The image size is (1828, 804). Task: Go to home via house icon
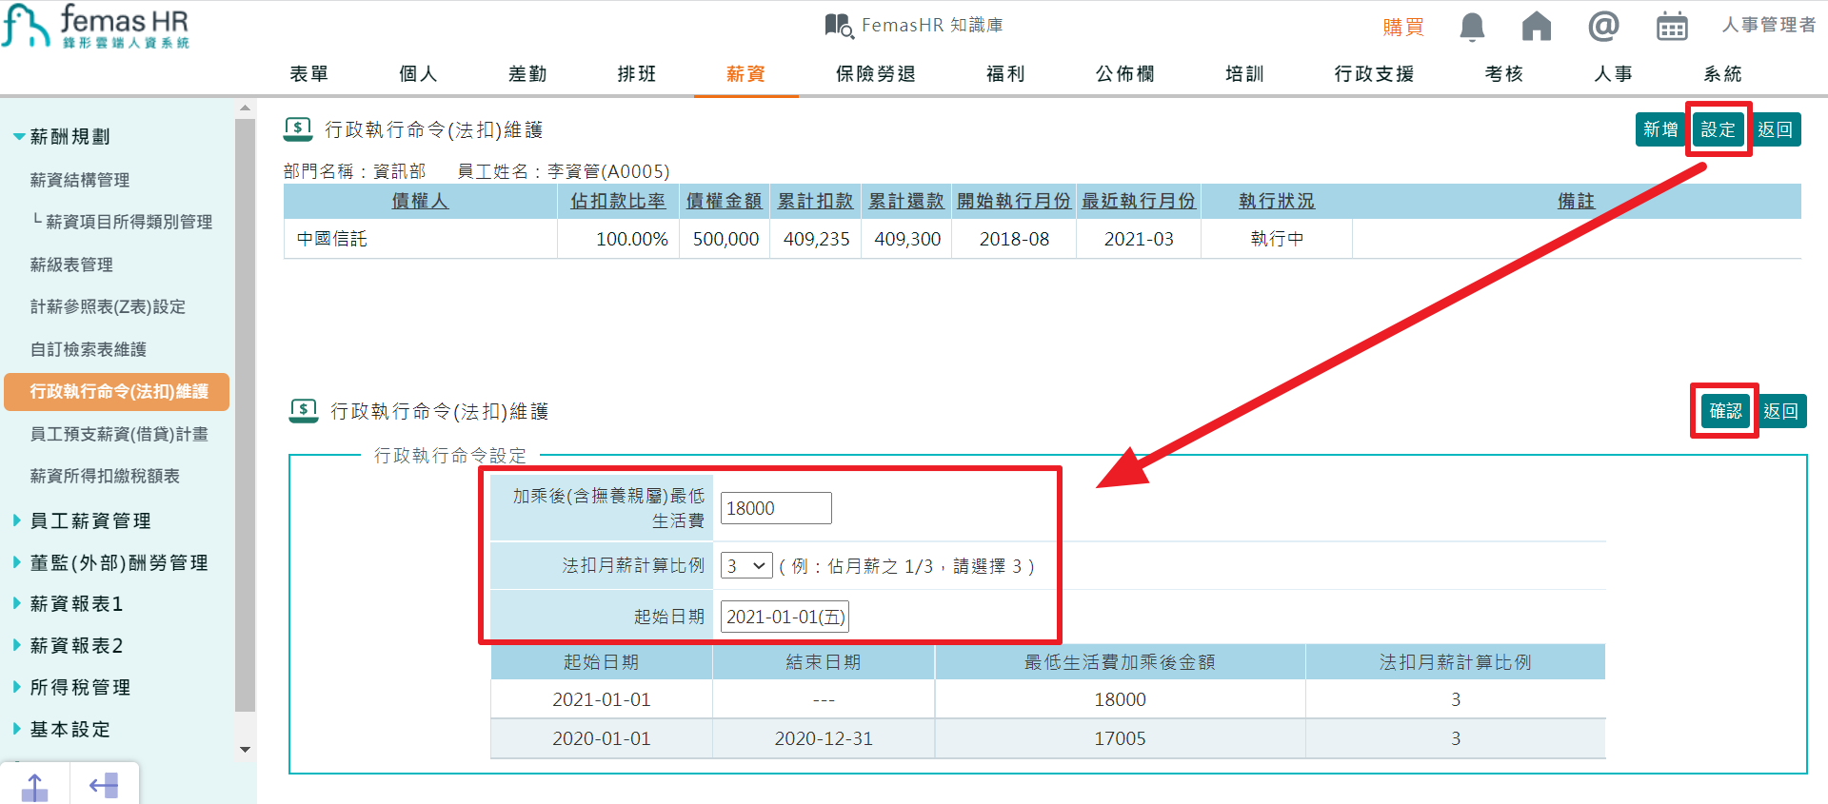(1536, 27)
